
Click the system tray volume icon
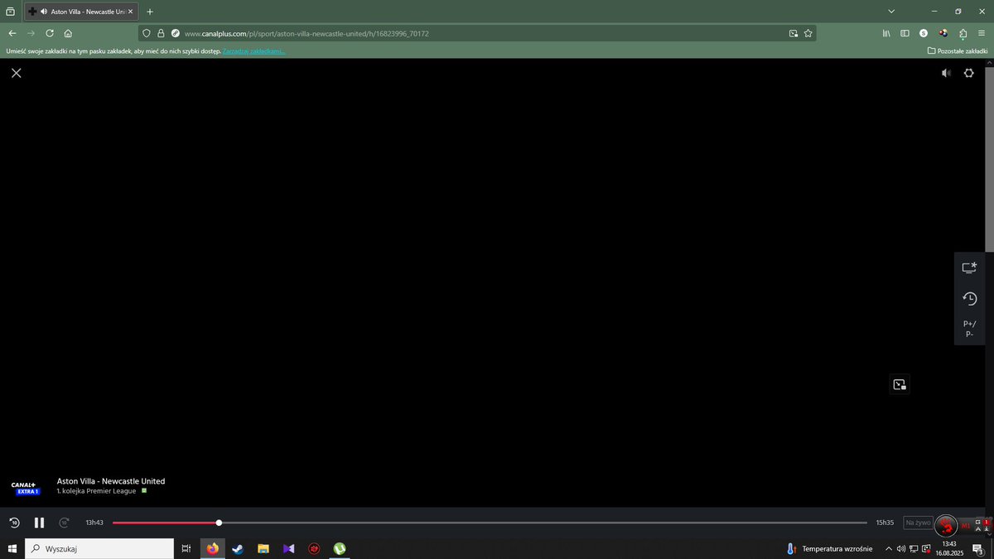pyautogui.click(x=900, y=548)
